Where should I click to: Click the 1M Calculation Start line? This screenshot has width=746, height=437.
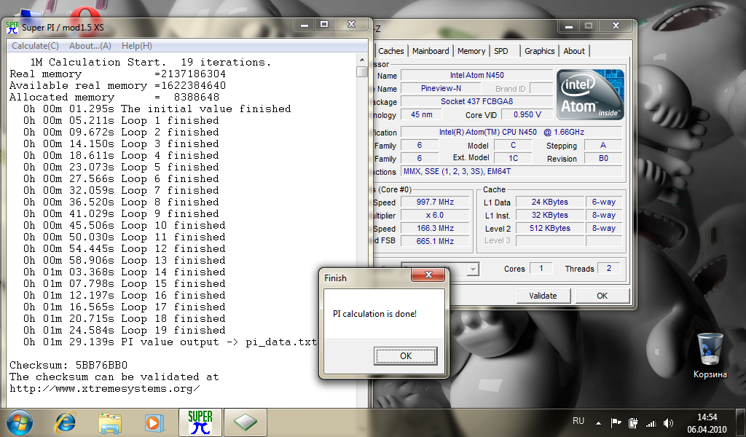tap(150, 63)
